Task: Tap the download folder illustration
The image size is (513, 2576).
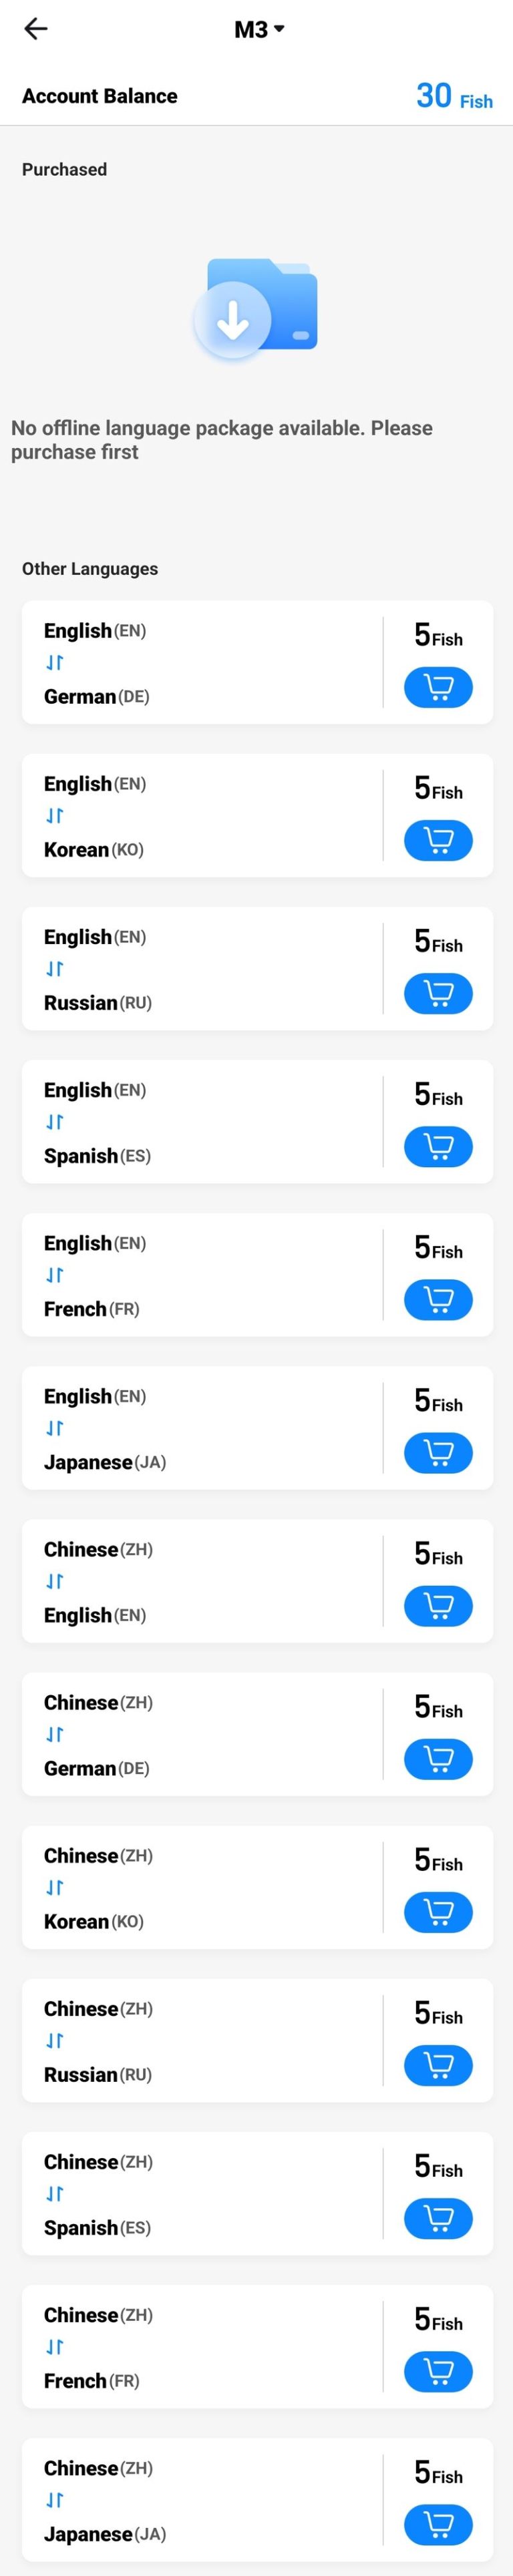Action: 256,309
